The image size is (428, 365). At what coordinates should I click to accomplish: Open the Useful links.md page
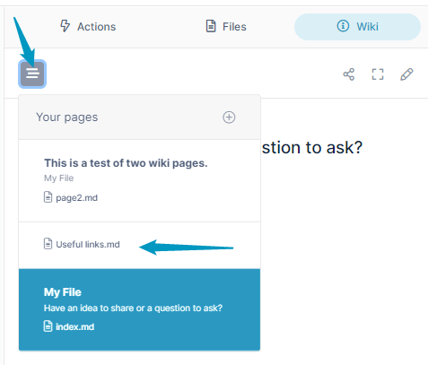tap(139, 245)
